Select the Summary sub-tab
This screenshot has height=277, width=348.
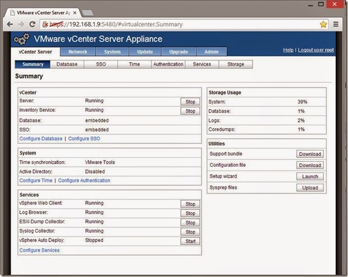click(33, 64)
